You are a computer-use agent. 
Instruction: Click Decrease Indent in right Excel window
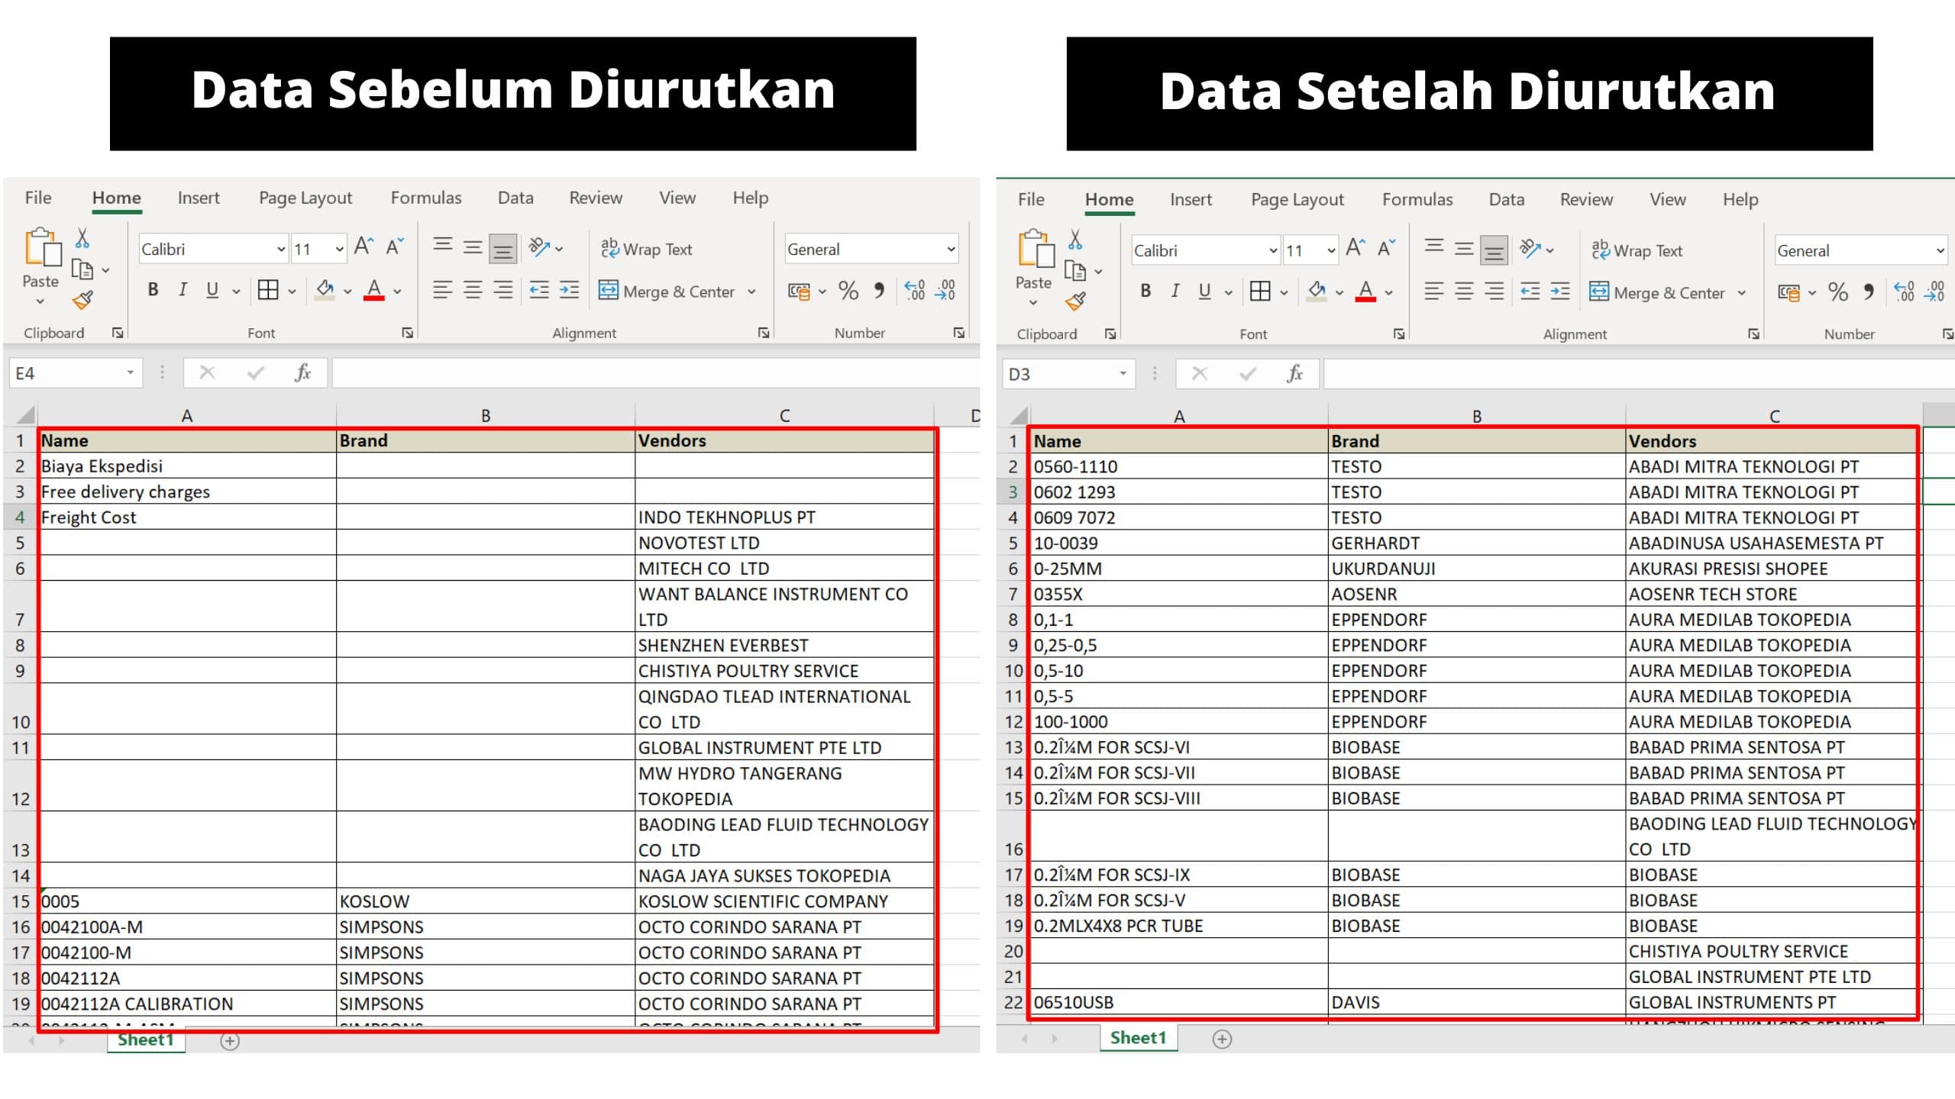click(1530, 292)
